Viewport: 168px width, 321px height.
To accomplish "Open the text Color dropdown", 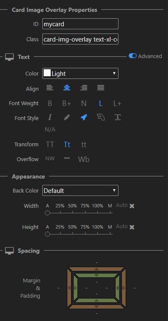I will pos(80,73).
